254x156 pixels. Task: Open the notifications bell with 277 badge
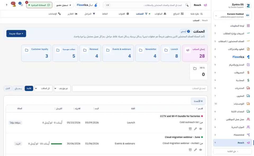coord(14,5)
